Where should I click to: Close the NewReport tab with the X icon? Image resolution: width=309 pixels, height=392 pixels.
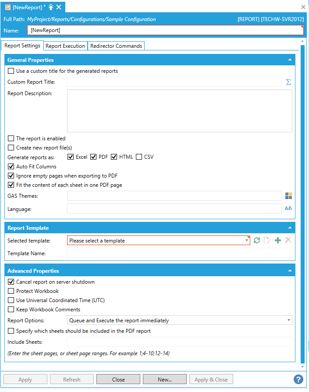click(x=59, y=7)
